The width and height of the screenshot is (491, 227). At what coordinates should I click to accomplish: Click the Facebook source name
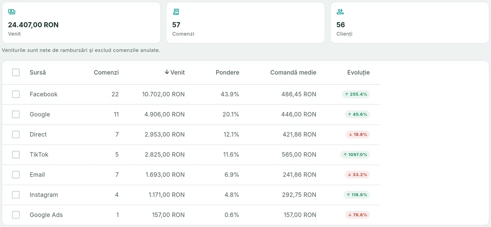click(44, 94)
